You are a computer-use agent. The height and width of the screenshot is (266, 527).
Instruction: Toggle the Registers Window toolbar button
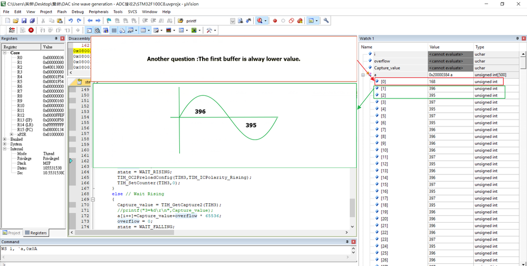pos(114,31)
